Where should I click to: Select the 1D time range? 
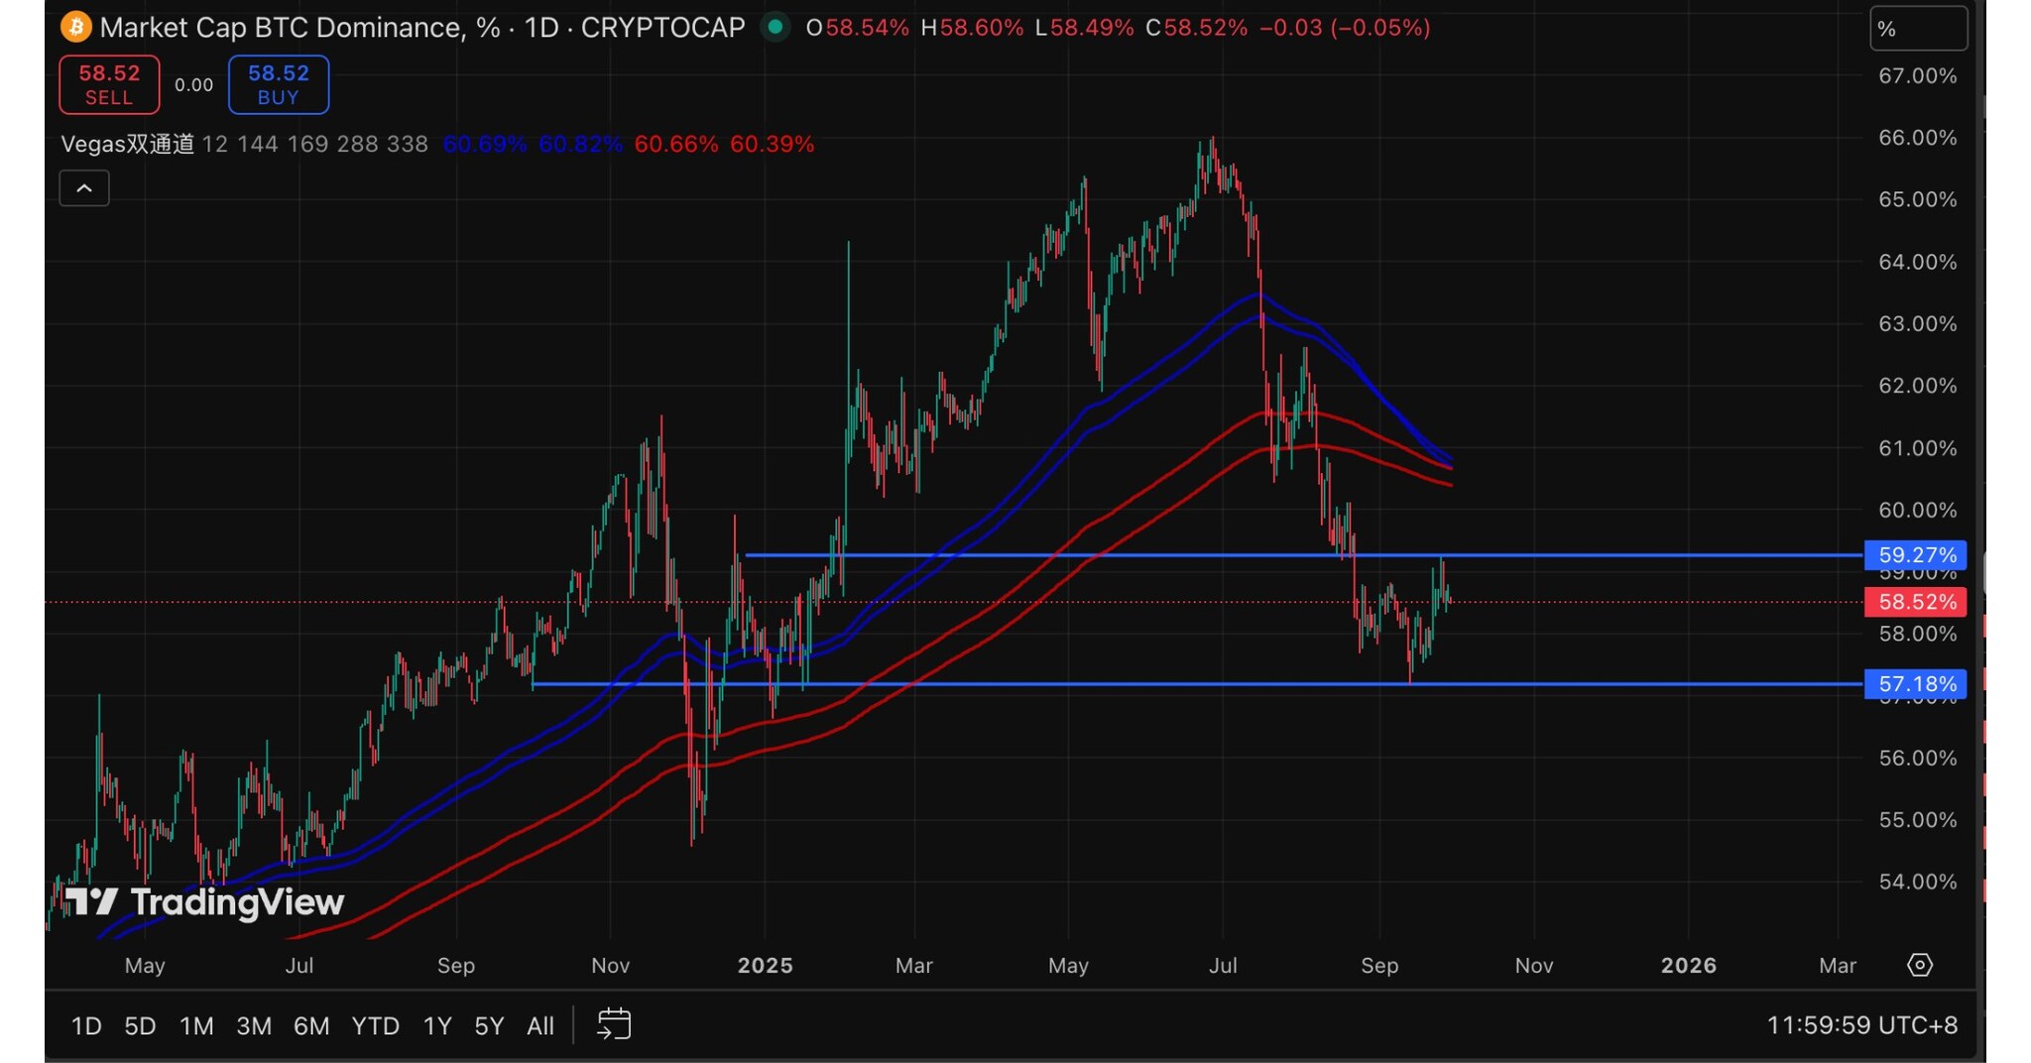86,1025
